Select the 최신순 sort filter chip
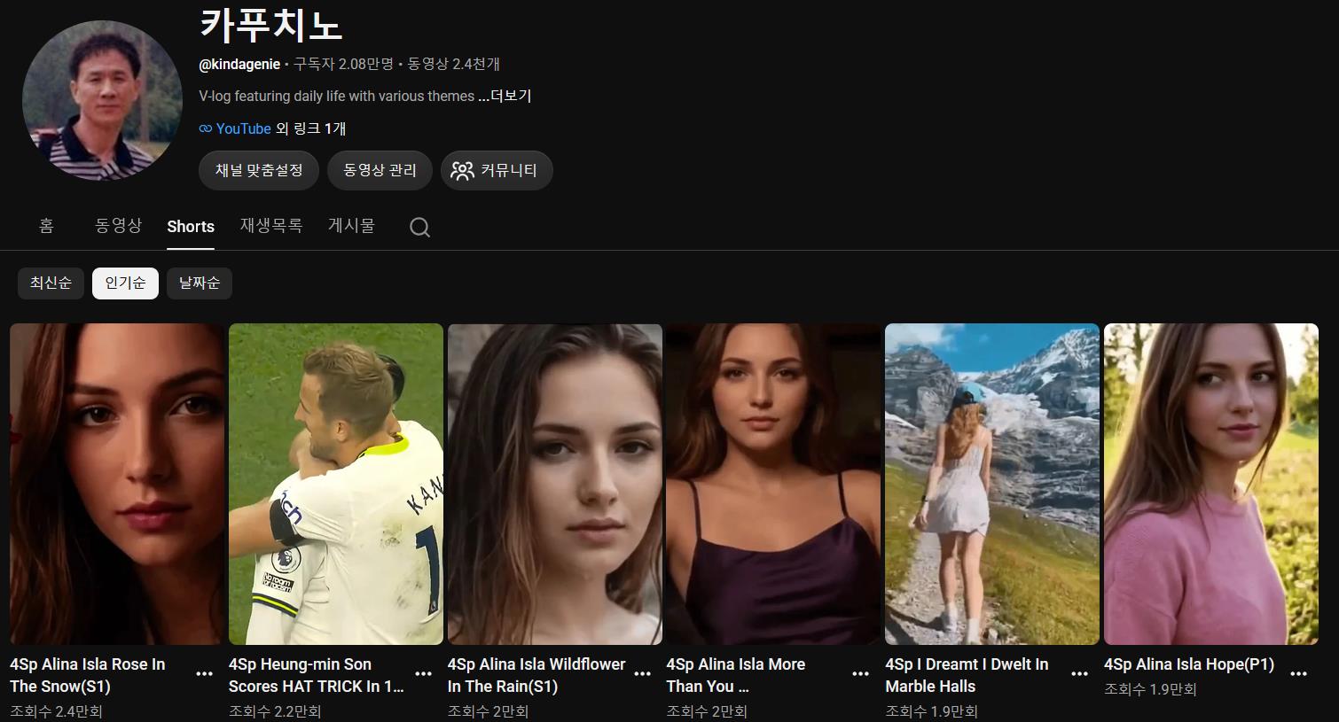Viewport: 1339px width, 722px height. 51,283
